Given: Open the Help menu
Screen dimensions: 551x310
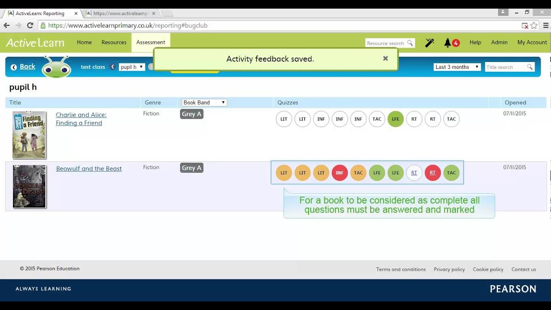Looking at the screenshot, I should click(x=475, y=42).
